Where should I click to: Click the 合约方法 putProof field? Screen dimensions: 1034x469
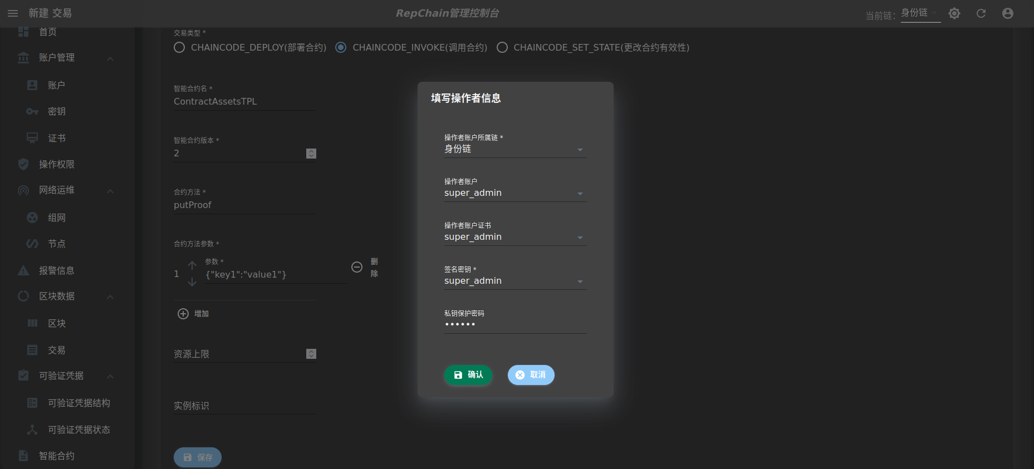point(245,205)
